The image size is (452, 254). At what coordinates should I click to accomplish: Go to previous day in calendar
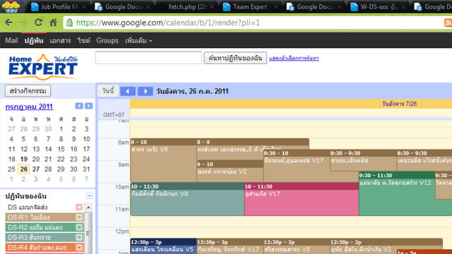[x=128, y=91]
